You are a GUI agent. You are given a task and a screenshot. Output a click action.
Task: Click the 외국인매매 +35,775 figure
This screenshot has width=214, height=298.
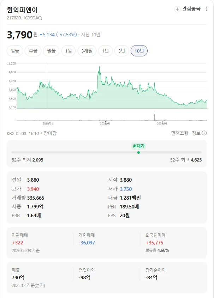pyautogui.click(x=154, y=243)
